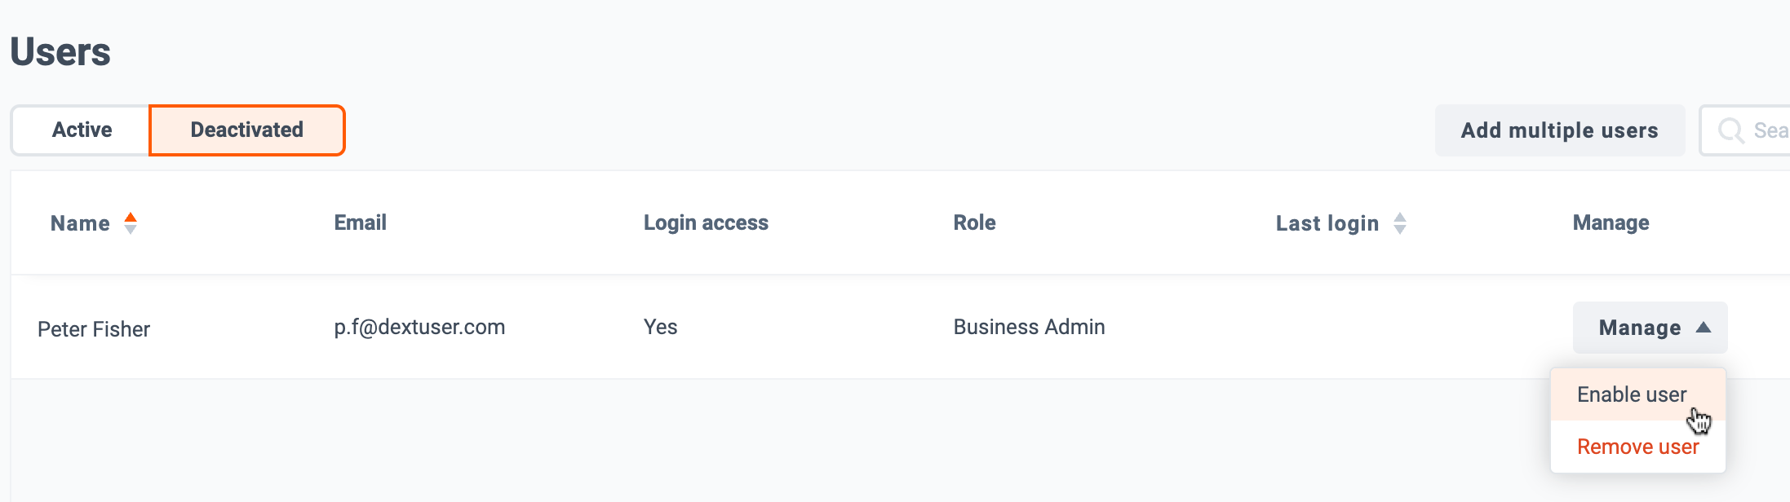Select the Peter Fisher name cell

coord(94,329)
